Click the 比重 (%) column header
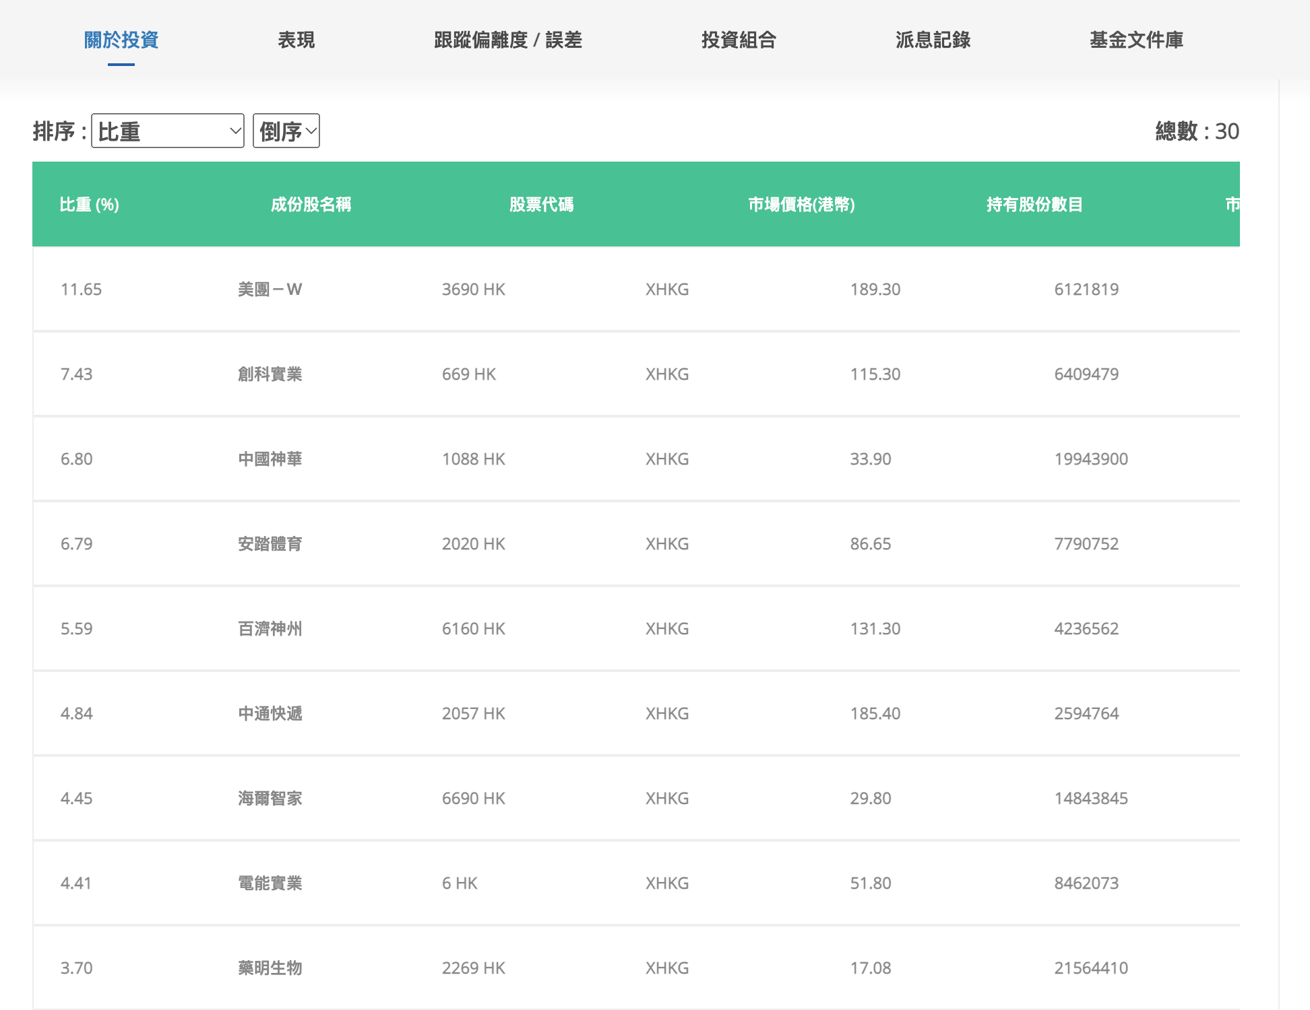The height and width of the screenshot is (1010, 1310). [90, 204]
